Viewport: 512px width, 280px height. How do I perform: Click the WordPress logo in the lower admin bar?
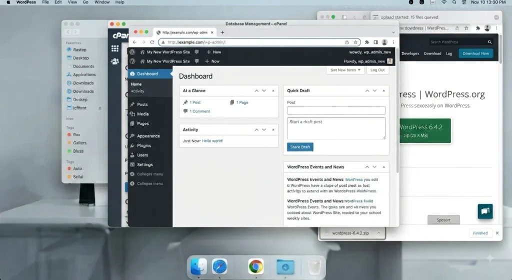point(132,61)
